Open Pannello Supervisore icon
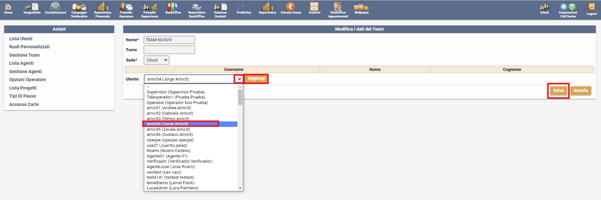Image resolution: width=601 pixels, height=200 pixels. pos(150,10)
